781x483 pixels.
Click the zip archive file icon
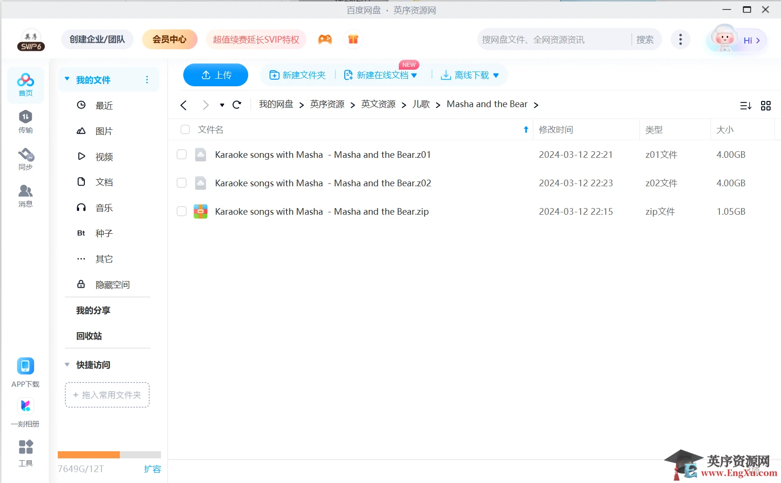(201, 211)
